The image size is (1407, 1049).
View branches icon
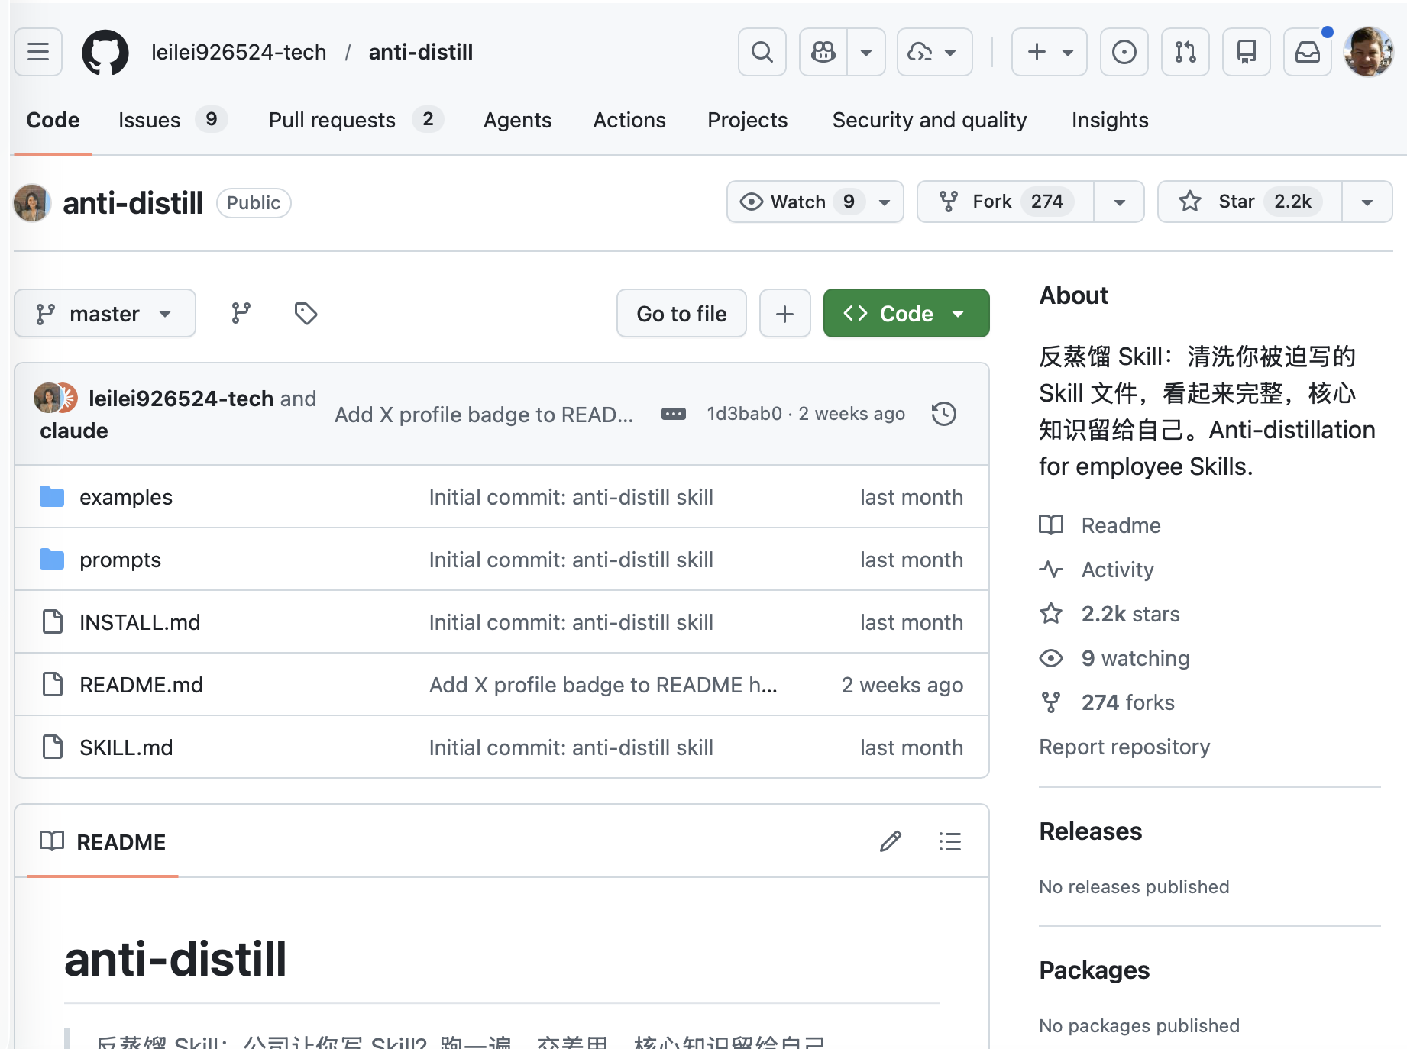pos(241,313)
